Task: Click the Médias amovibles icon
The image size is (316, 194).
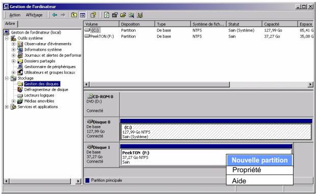Action: 20,101
